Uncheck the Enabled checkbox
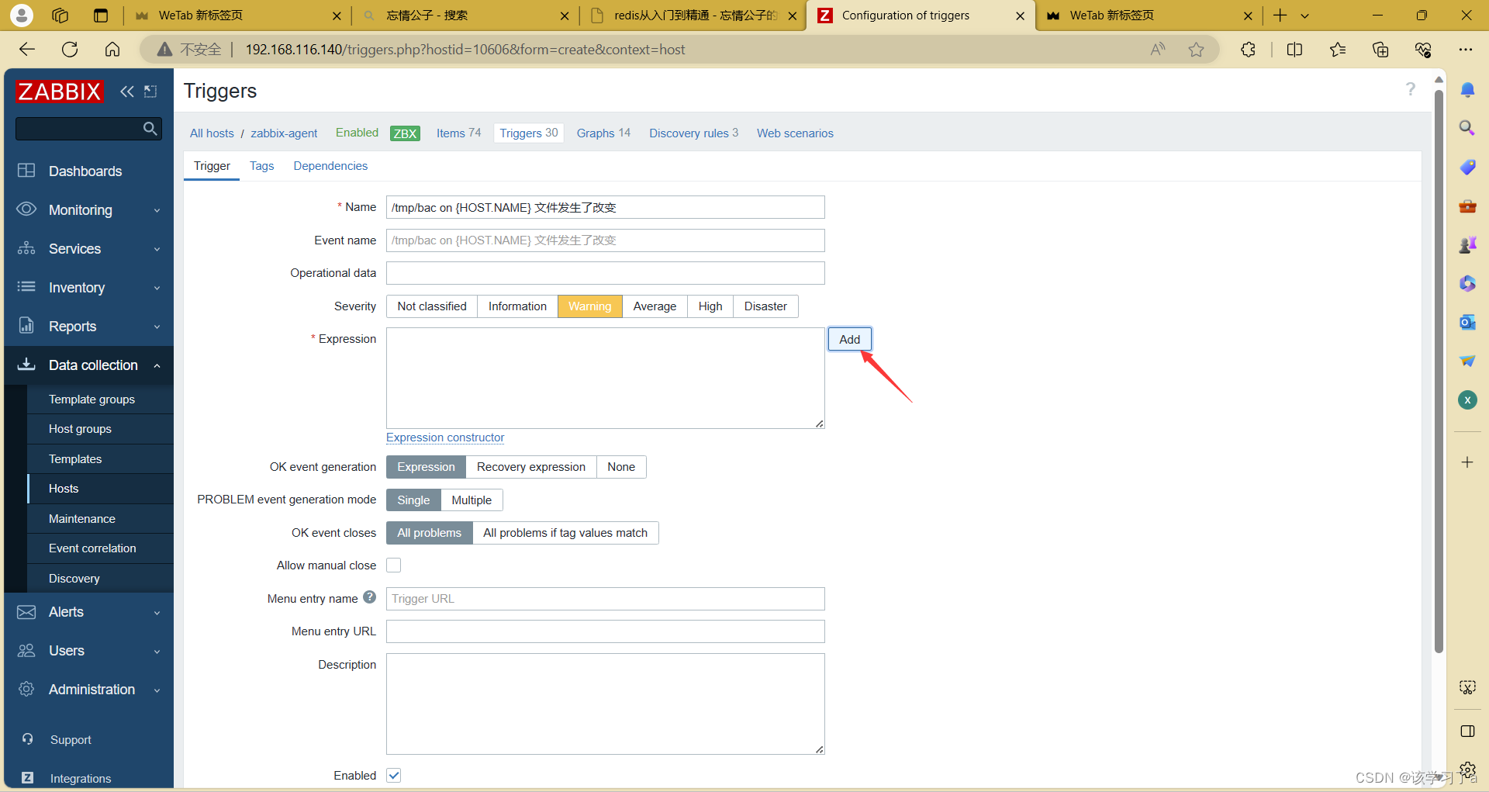1489x792 pixels. (x=394, y=775)
